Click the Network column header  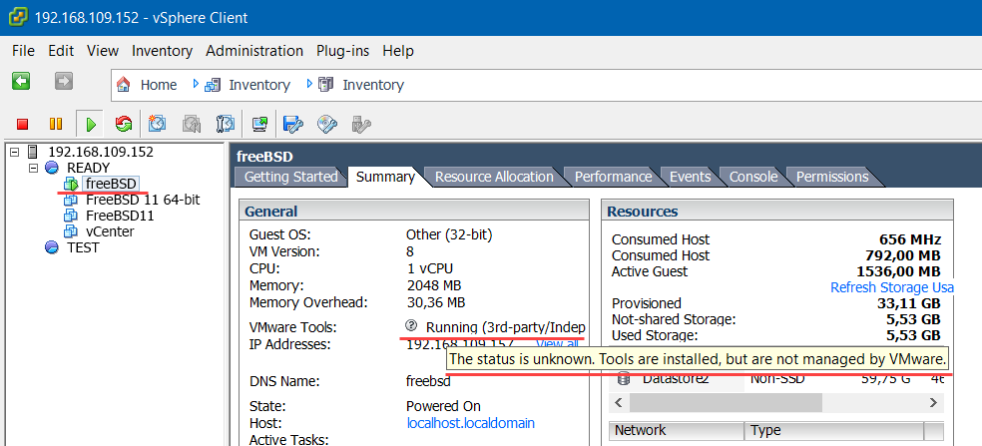677,431
